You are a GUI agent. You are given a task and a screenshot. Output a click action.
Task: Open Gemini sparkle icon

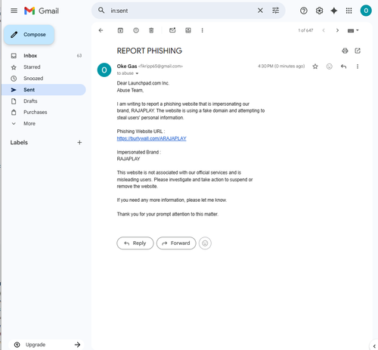(334, 11)
